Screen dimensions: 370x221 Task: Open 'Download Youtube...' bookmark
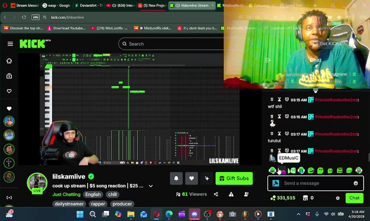tap(66, 28)
